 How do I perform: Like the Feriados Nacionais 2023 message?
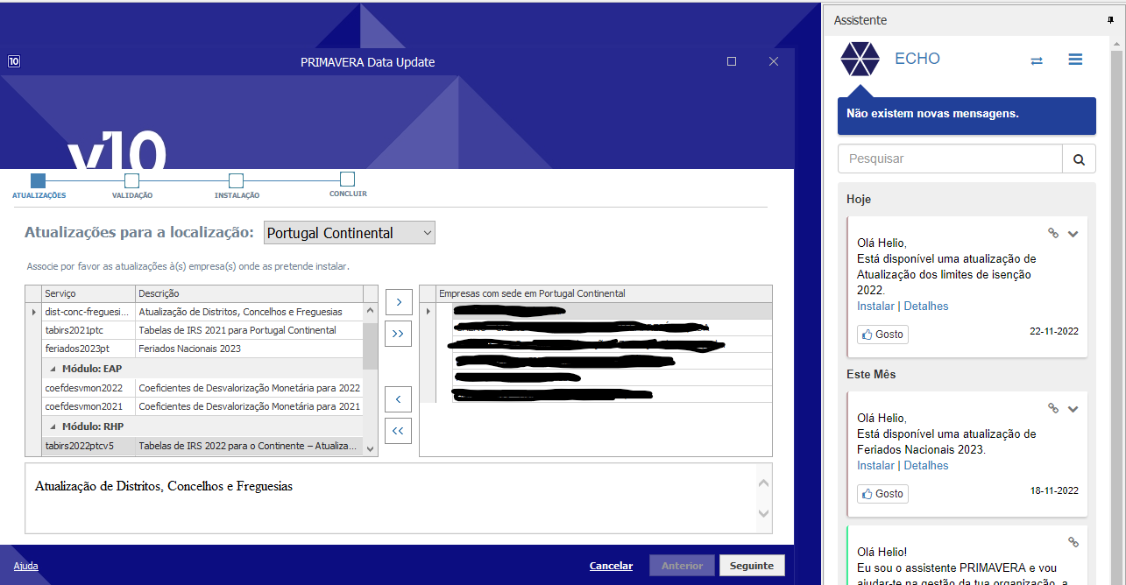882,494
